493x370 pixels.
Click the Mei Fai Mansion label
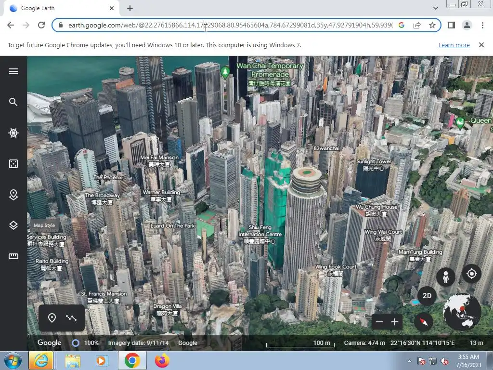click(x=159, y=161)
